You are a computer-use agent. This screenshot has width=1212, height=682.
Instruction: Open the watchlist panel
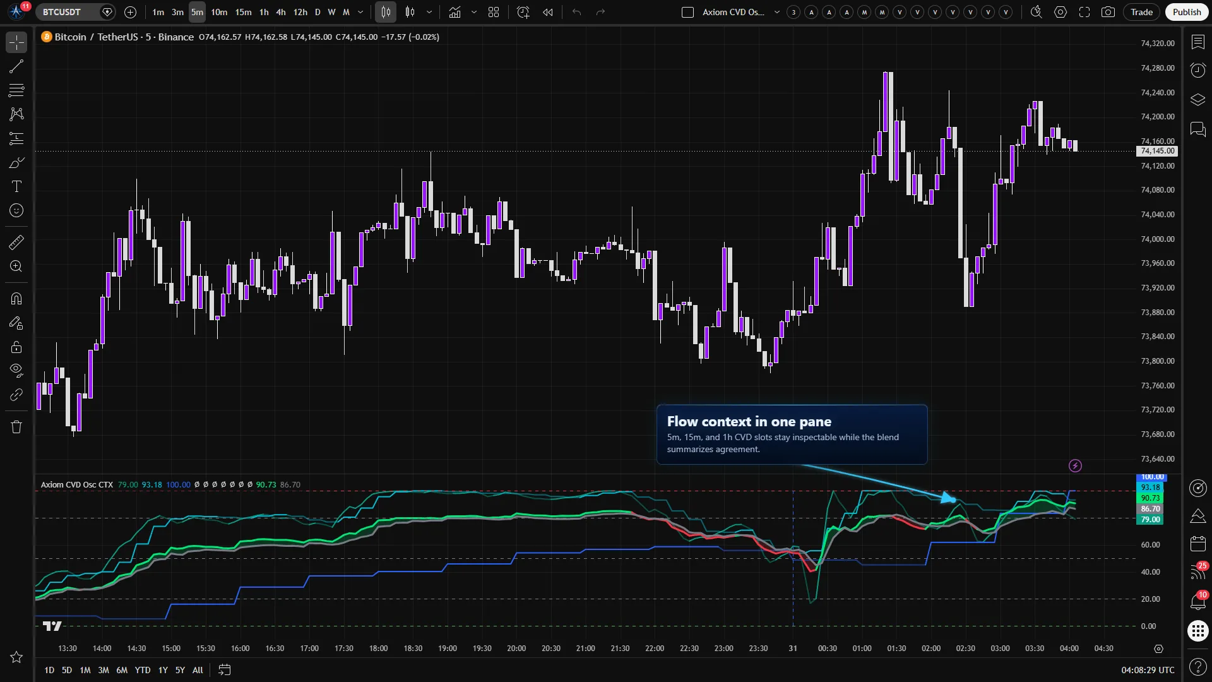point(1198,42)
